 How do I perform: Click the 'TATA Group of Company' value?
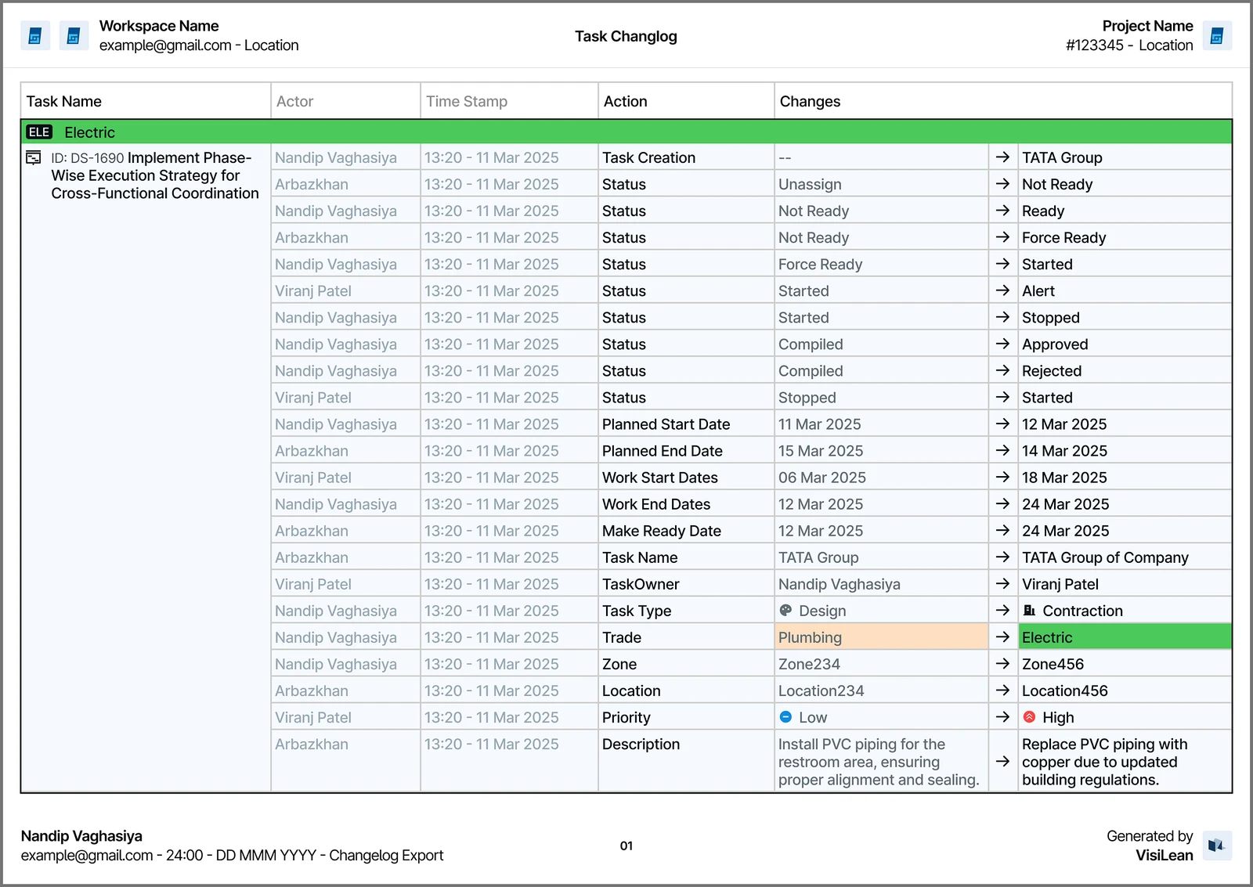pos(1105,557)
